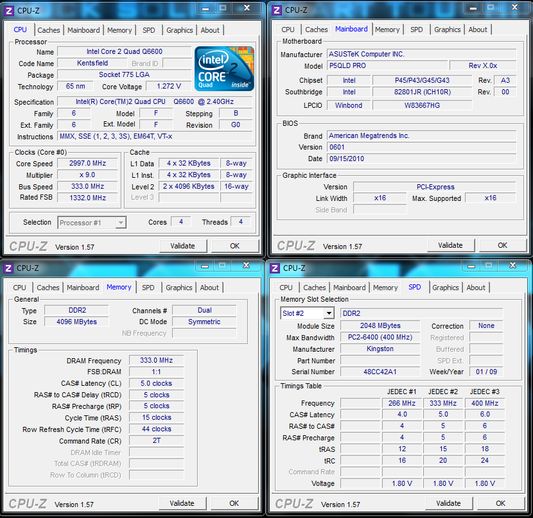533x518 pixels.
Task: Click the 'Socket 775 LGA' package value
Action: (125, 74)
